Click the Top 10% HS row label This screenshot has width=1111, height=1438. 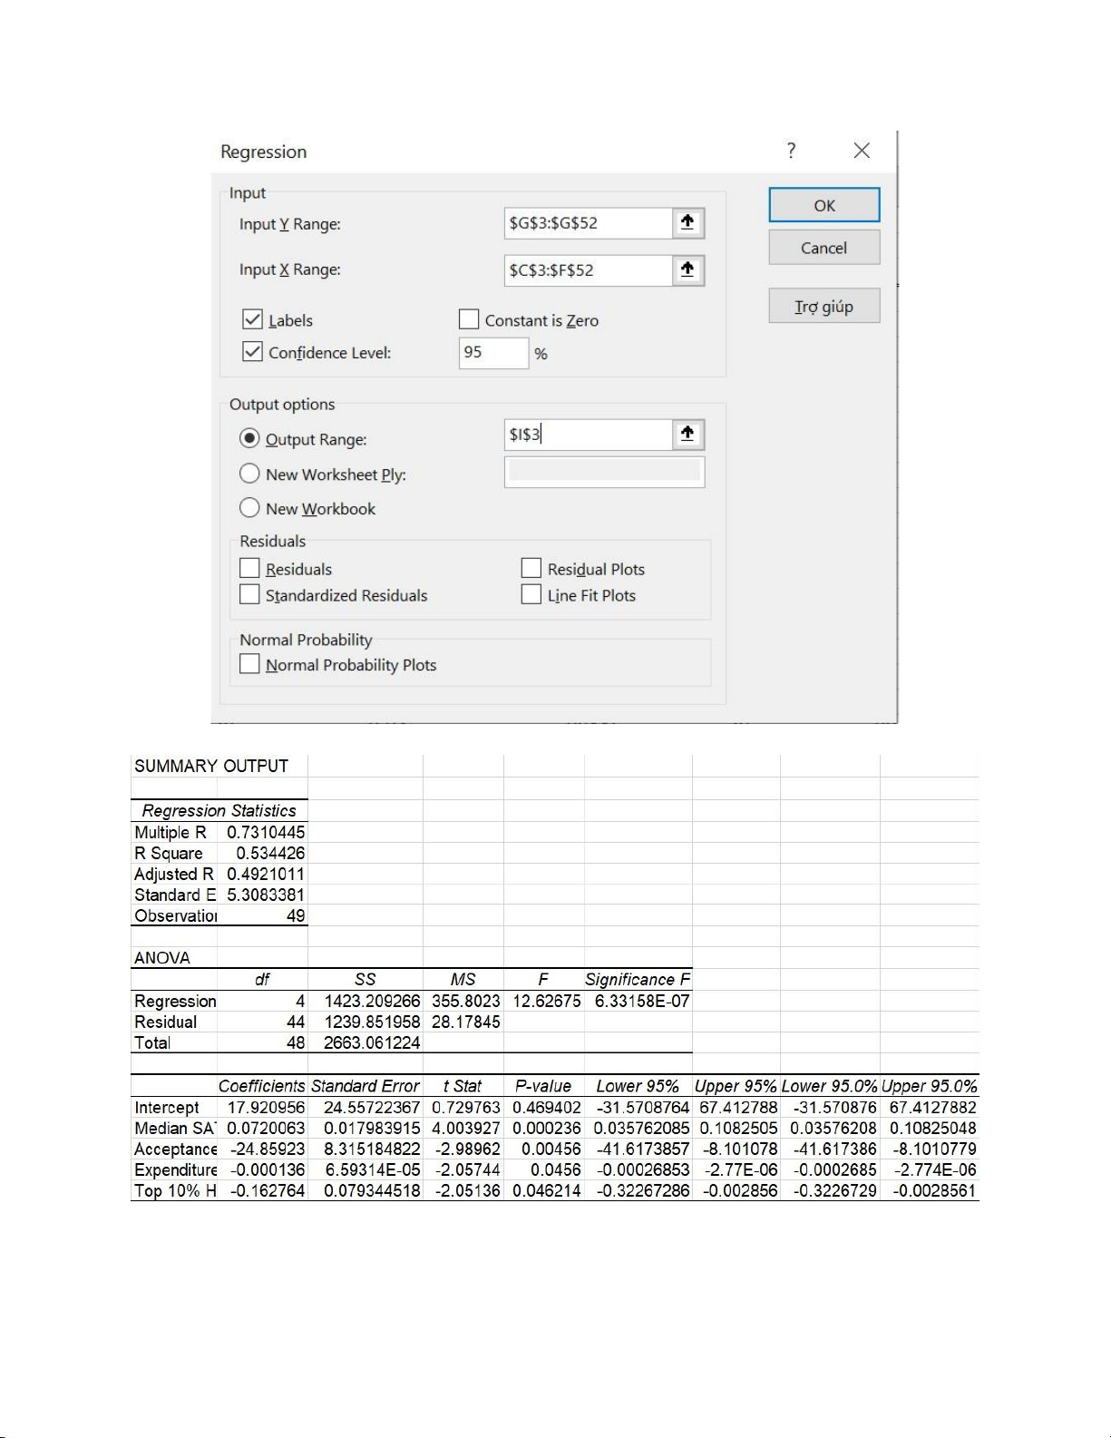[x=174, y=1191]
